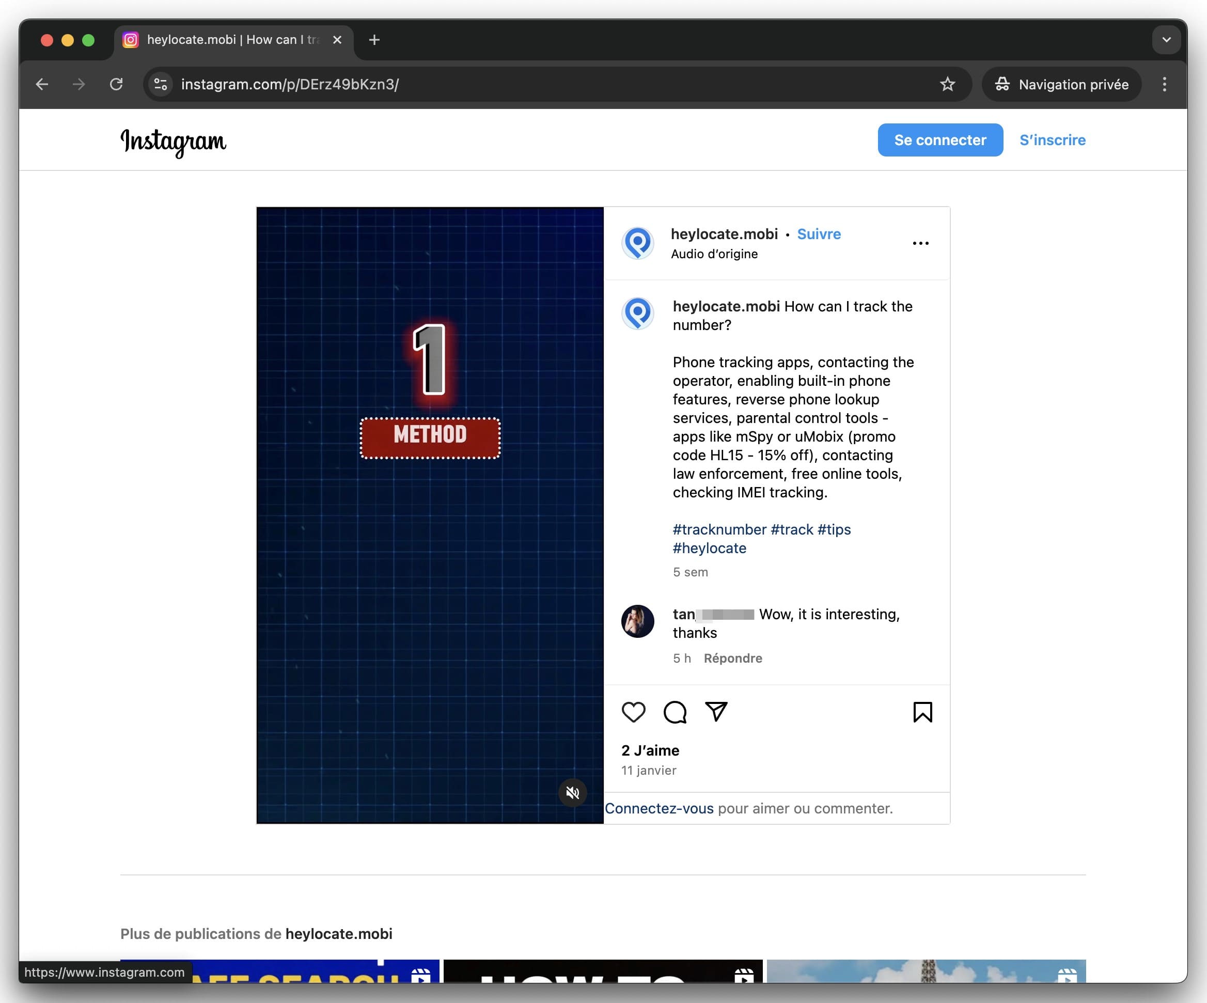Image resolution: width=1207 pixels, height=1003 pixels.
Task: Reload the Instagram page
Action: 116,85
